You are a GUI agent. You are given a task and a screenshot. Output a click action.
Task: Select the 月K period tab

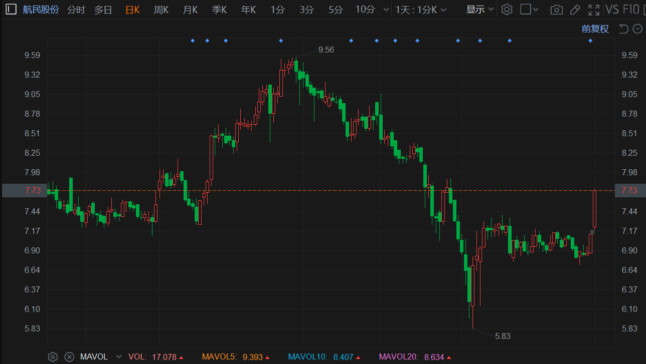190,10
